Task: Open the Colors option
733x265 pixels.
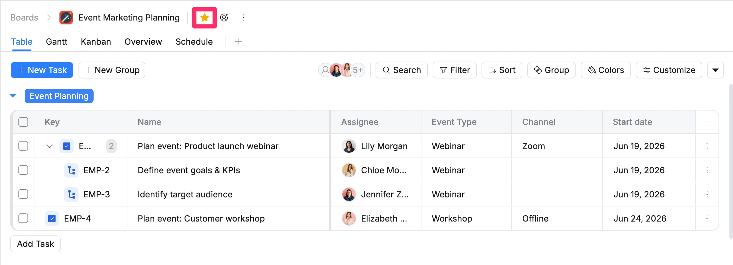Action: tap(606, 70)
